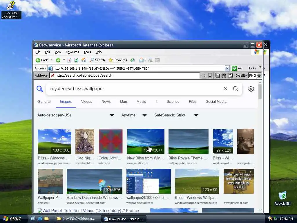297x223 pixels.
Task: Clear the search query with X
Action: tap(225, 89)
